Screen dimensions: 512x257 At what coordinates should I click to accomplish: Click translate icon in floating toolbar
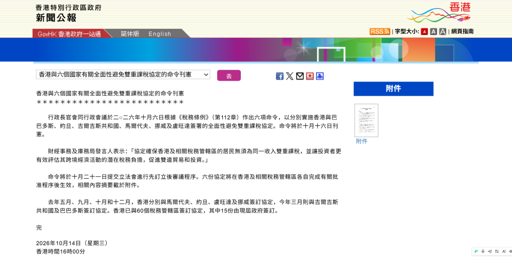(497, 251)
